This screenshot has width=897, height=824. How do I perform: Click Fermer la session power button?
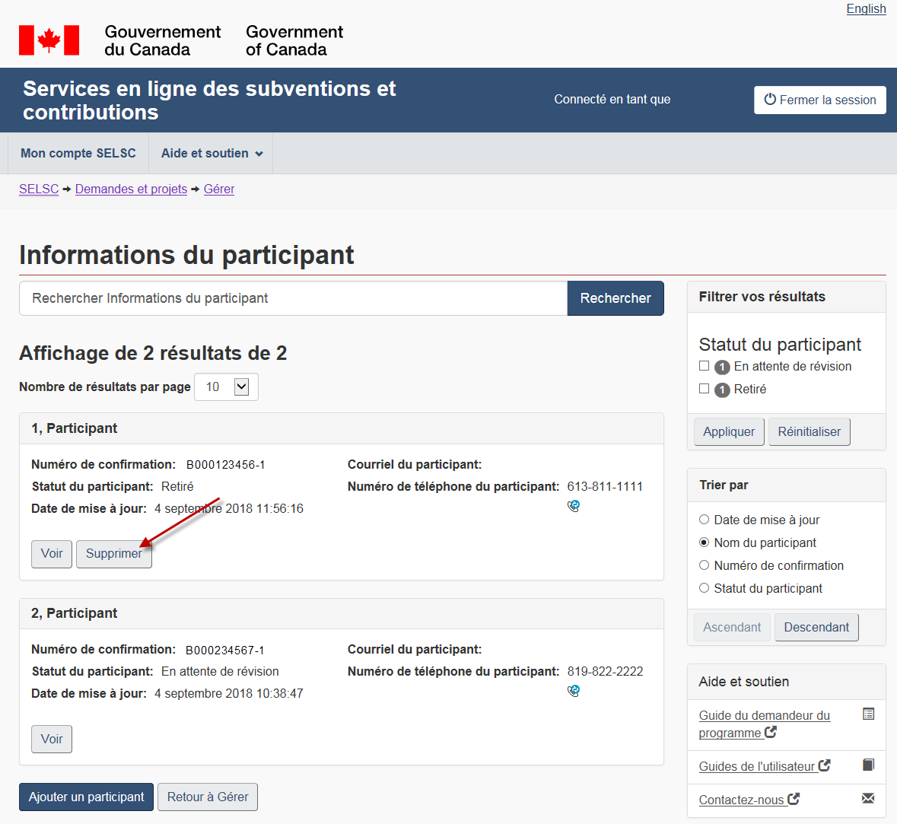[x=819, y=100]
